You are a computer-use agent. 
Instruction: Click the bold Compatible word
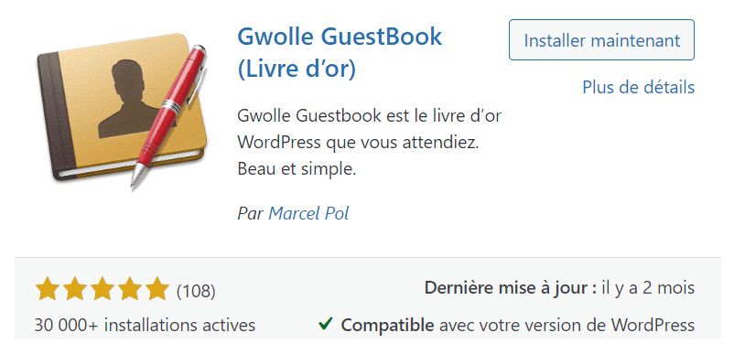[x=388, y=325]
